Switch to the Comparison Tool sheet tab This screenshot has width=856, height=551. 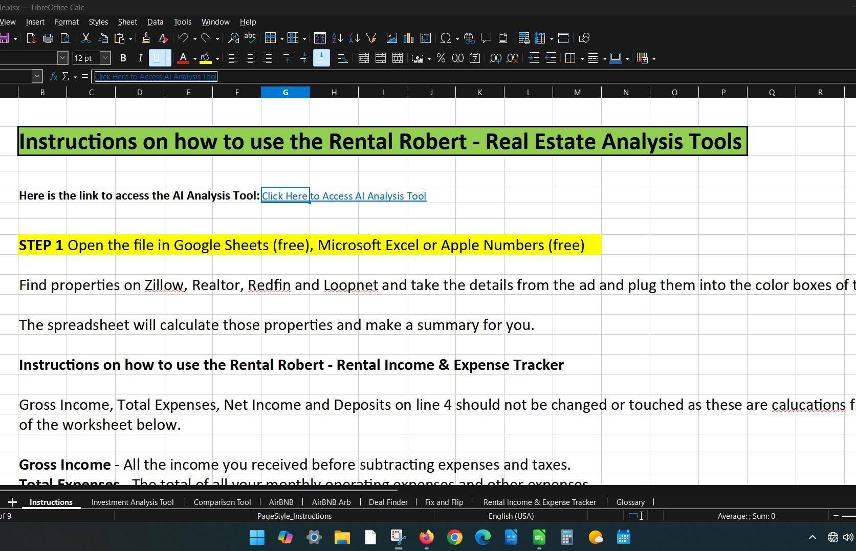pyautogui.click(x=222, y=502)
